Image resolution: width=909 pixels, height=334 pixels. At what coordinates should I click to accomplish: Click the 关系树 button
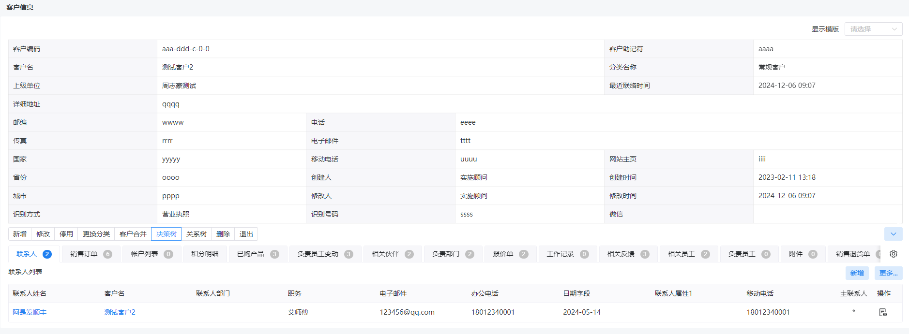196,234
